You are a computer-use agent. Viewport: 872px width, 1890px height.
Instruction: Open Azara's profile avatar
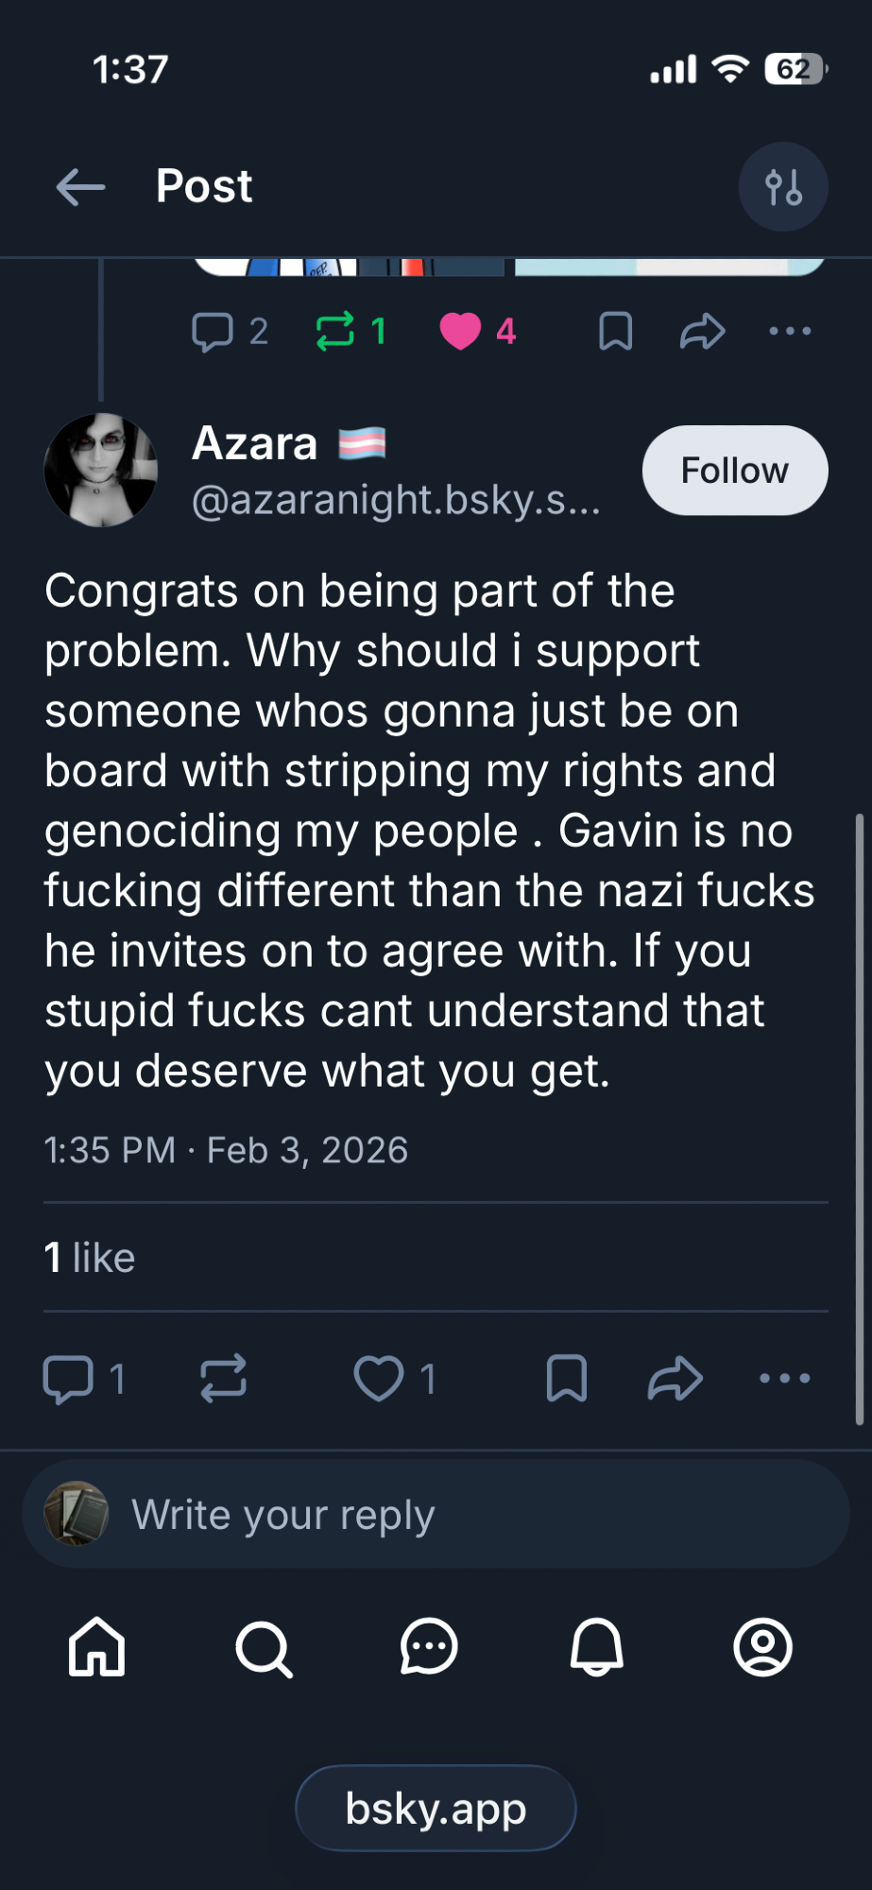pyautogui.click(x=100, y=470)
